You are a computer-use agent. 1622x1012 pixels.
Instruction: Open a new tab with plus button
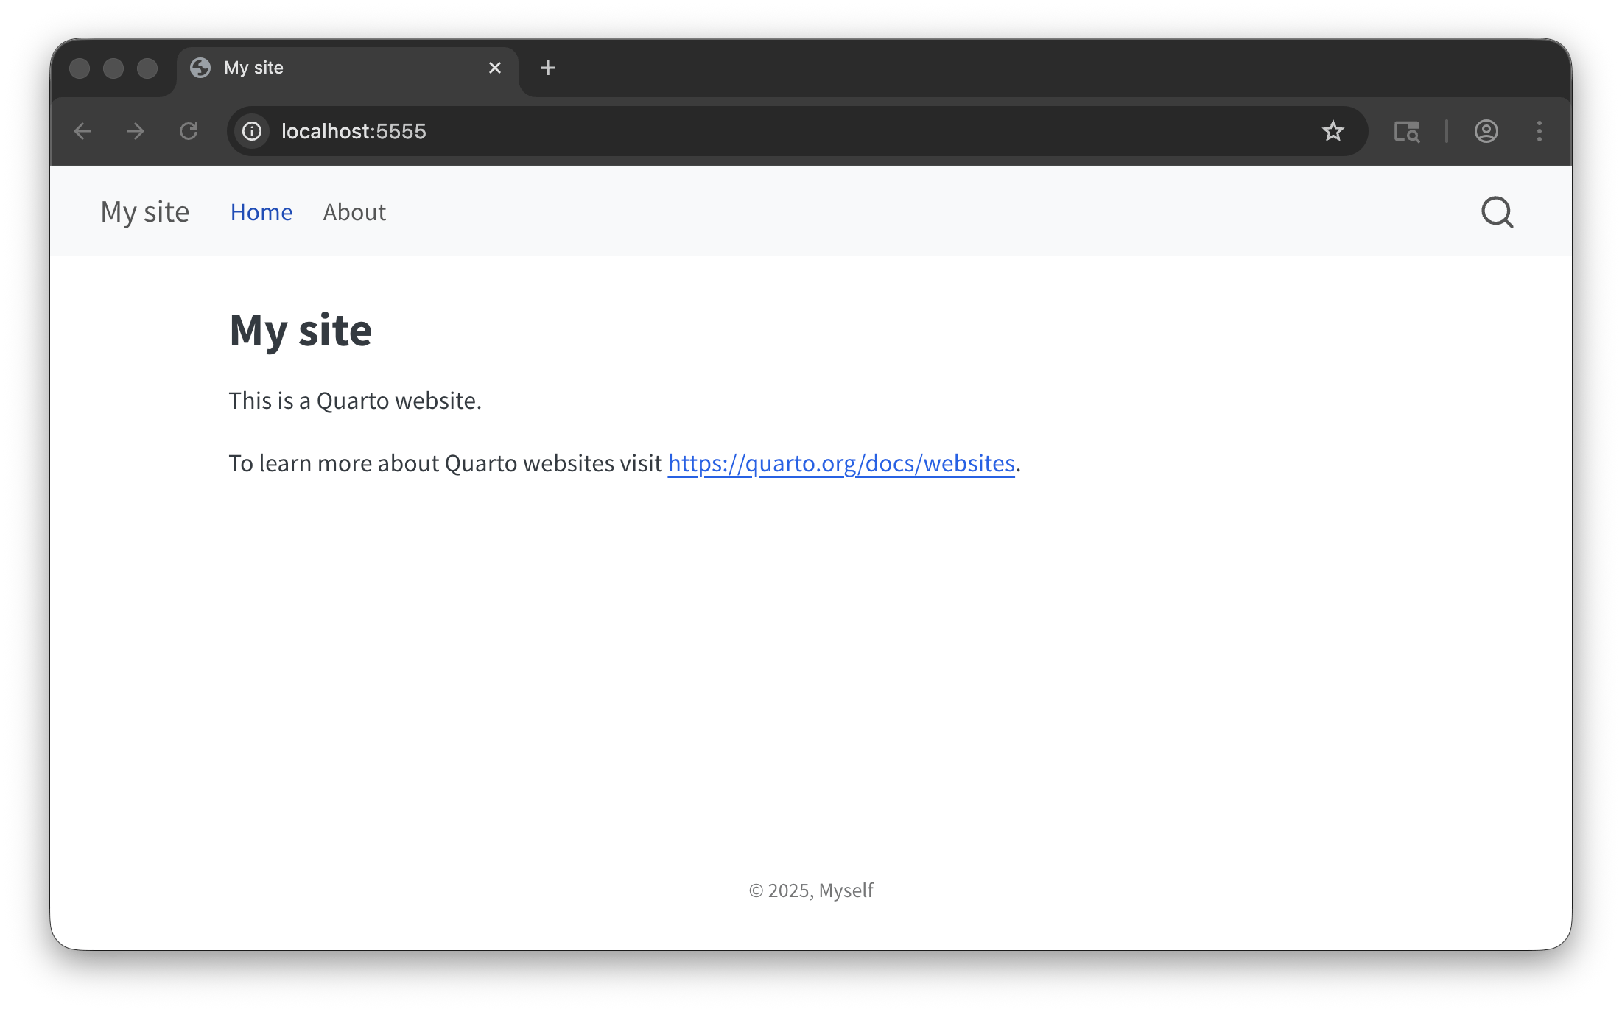click(547, 68)
